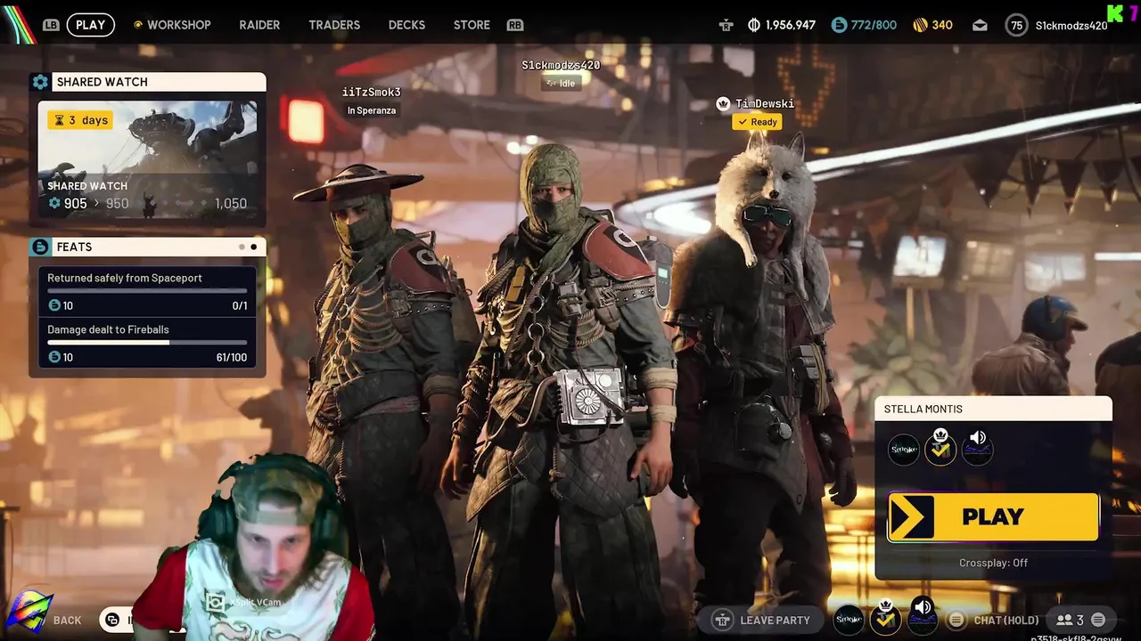Click the speaker icon in bottom bar
Viewport: 1141px width, 641px height.
[x=923, y=607]
